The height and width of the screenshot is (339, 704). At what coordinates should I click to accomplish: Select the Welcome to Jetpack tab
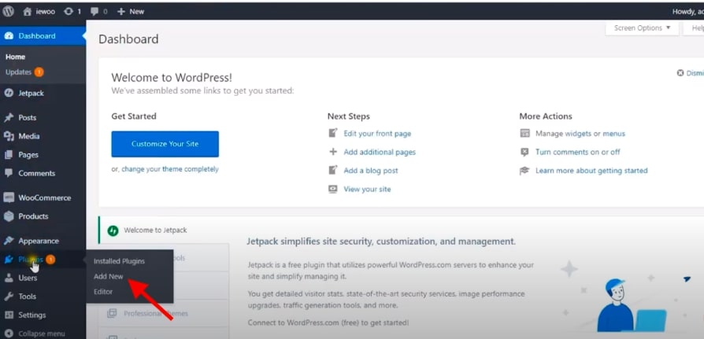[x=164, y=230]
